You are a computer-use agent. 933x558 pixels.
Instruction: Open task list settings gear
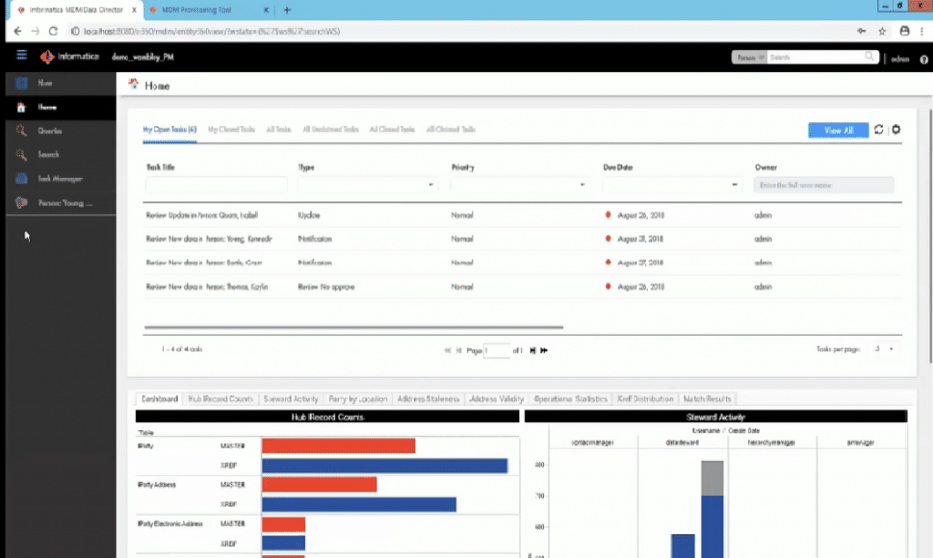(x=896, y=129)
